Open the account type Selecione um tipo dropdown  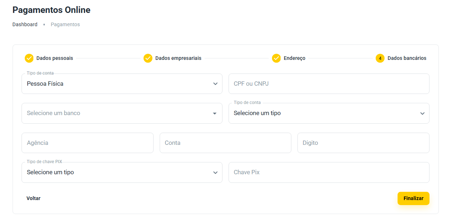(x=325, y=113)
